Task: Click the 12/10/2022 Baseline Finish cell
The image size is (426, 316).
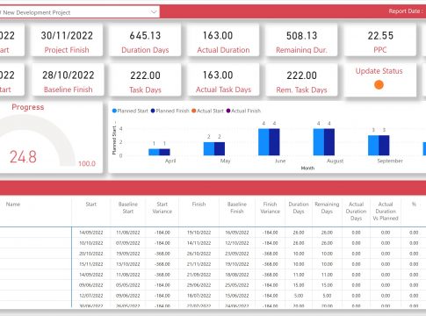Action: coord(237,243)
